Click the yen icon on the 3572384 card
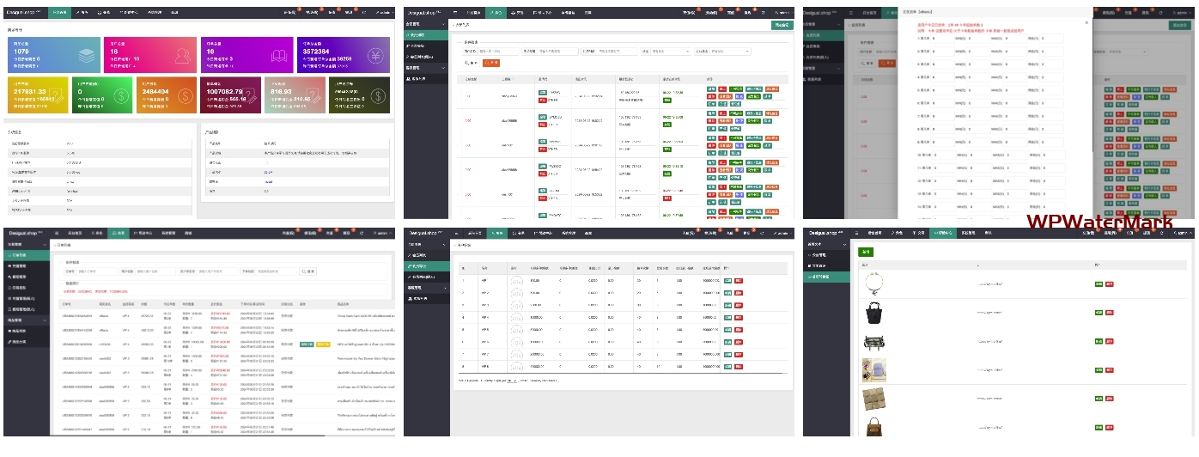The image size is (1199, 457). [374, 57]
